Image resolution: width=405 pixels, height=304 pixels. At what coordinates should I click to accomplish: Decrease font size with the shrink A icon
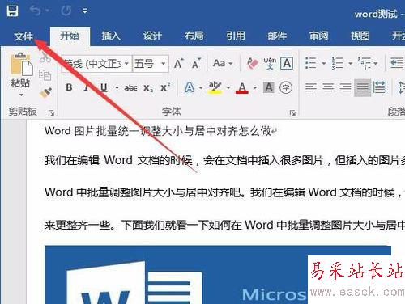click(x=196, y=64)
